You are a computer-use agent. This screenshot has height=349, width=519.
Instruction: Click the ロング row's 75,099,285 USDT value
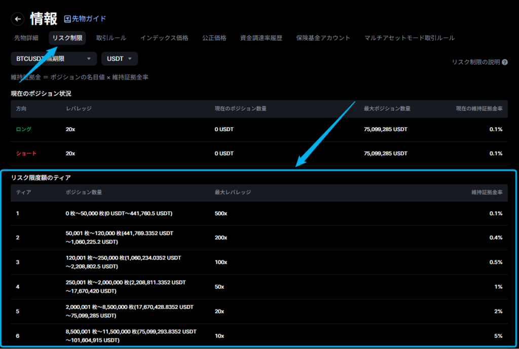[x=386, y=129]
